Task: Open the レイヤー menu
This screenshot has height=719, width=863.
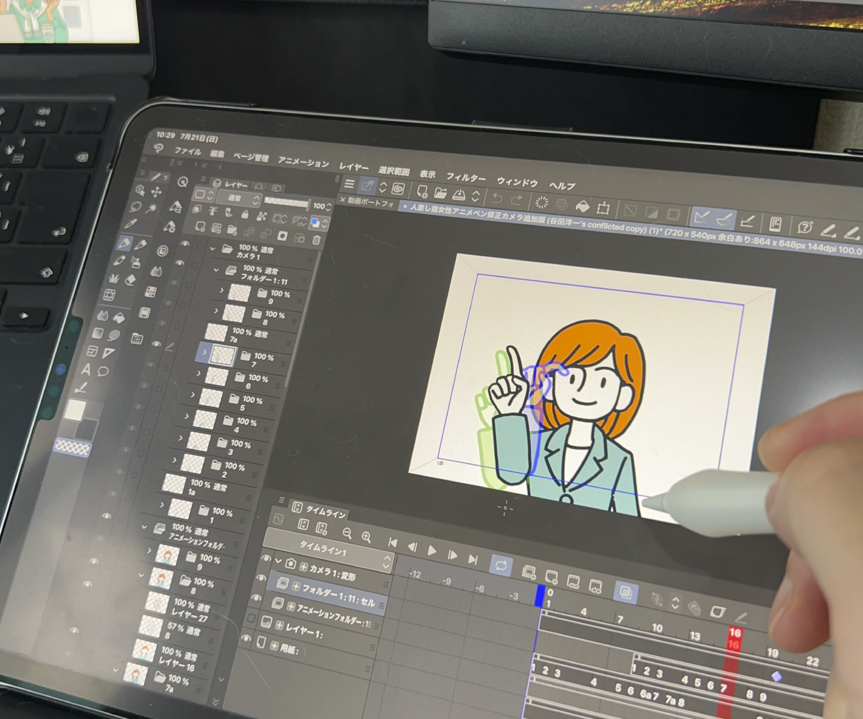Action: 354,167
